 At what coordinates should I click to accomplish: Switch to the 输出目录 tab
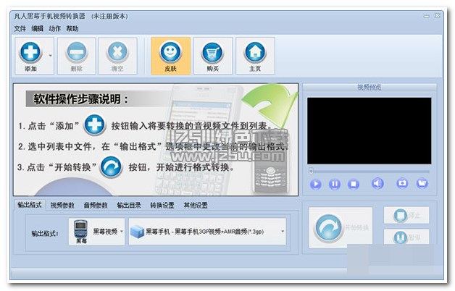129,205
